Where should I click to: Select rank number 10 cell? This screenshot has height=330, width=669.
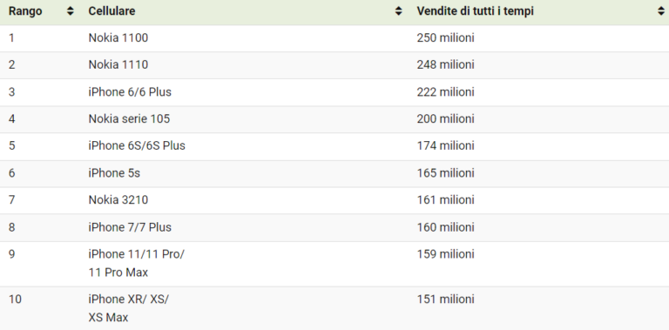pyautogui.click(x=15, y=300)
